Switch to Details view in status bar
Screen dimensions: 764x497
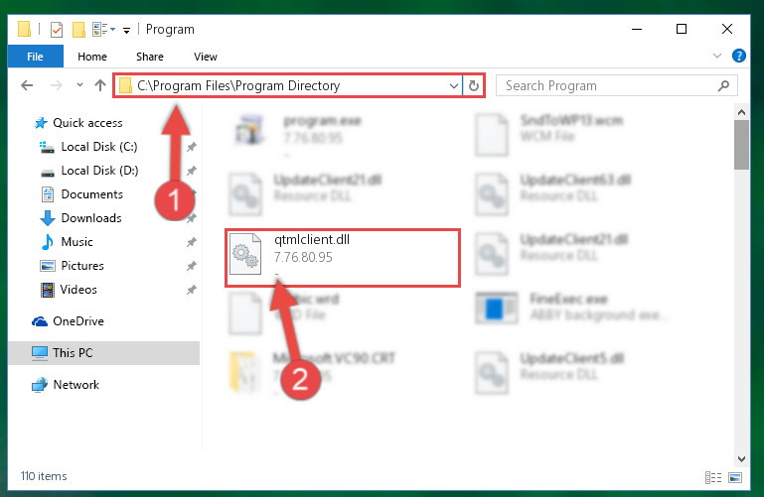click(713, 477)
